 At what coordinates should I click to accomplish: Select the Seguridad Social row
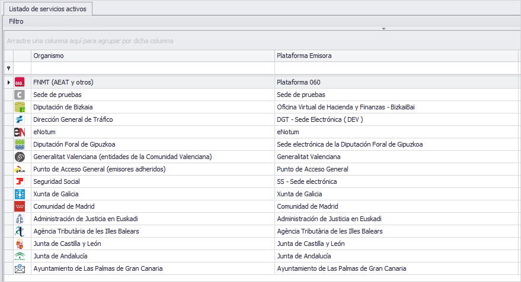point(261,181)
